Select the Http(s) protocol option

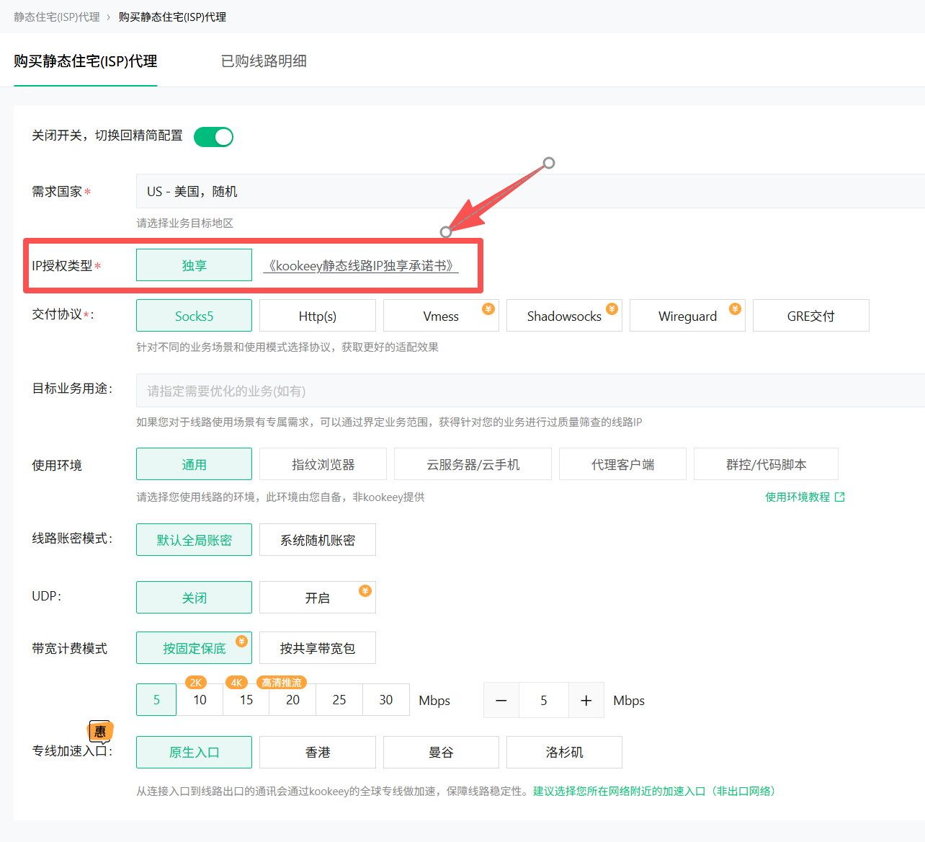[317, 316]
